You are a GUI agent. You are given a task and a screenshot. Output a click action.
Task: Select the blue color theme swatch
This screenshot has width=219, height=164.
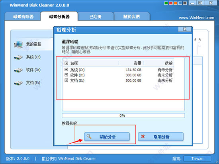180,3
